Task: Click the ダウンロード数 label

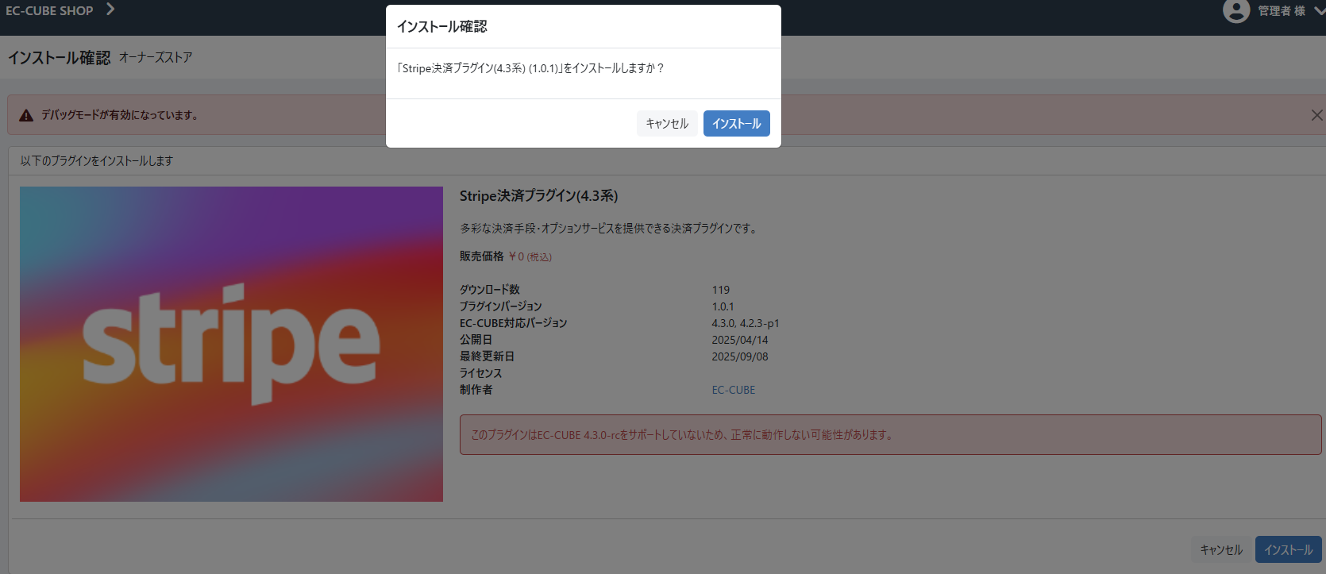Action: (489, 290)
